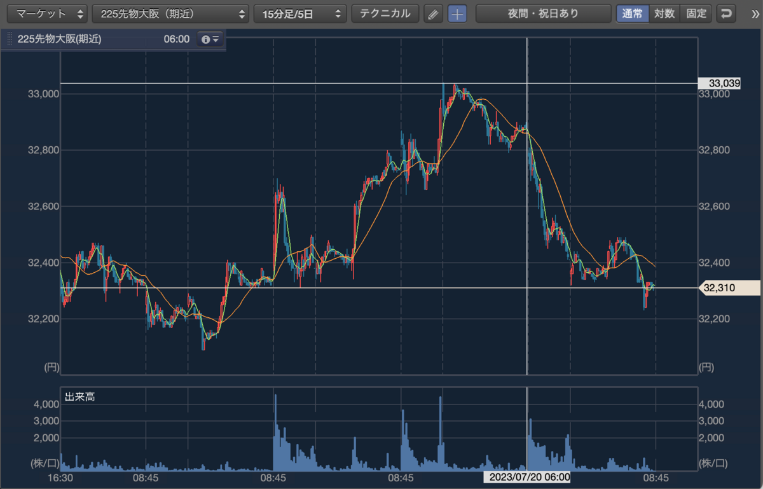The image size is (763, 489).
Task: Click the 32,310 current price label
Action: tap(729, 288)
